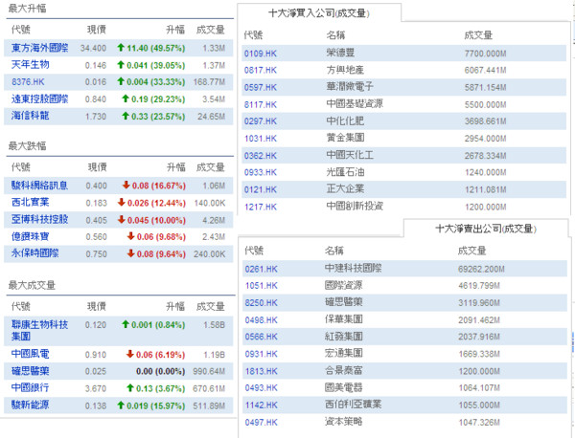Open the 中國銀行 stock link

pos(30,388)
